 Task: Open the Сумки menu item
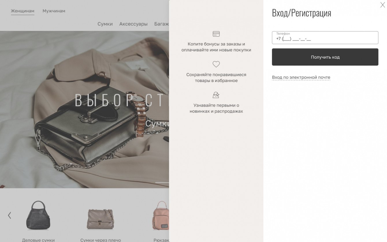[105, 24]
